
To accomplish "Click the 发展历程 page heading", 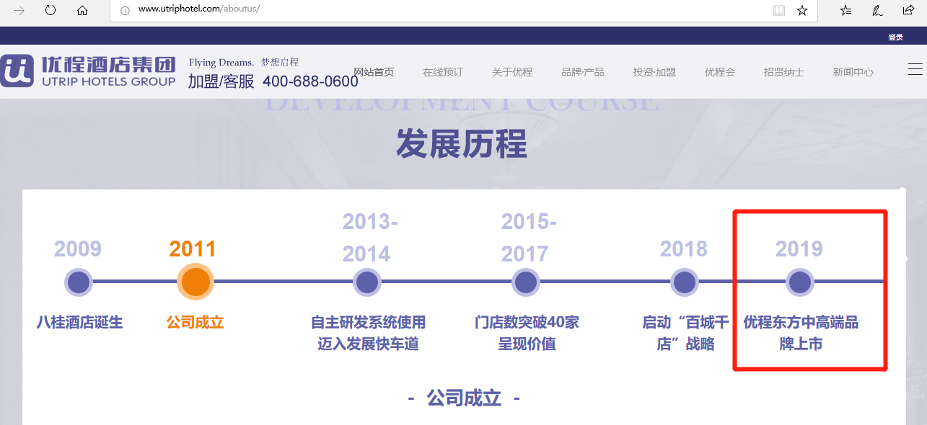I will click(x=462, y=144).
